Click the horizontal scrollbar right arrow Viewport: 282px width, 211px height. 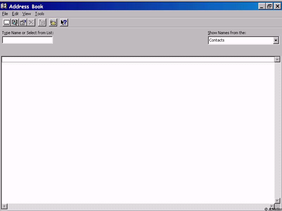[272, 206]
